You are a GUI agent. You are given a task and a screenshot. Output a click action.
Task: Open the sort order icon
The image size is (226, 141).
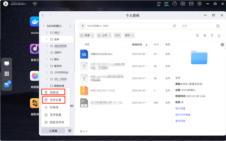click(198, 35)
